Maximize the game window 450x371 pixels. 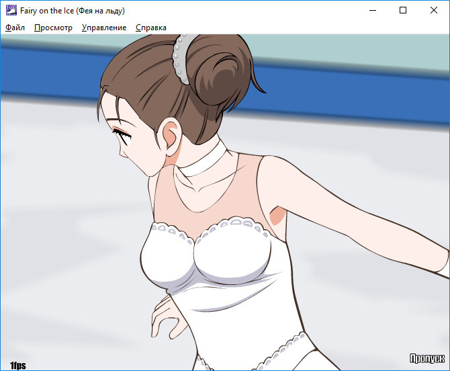402,11
